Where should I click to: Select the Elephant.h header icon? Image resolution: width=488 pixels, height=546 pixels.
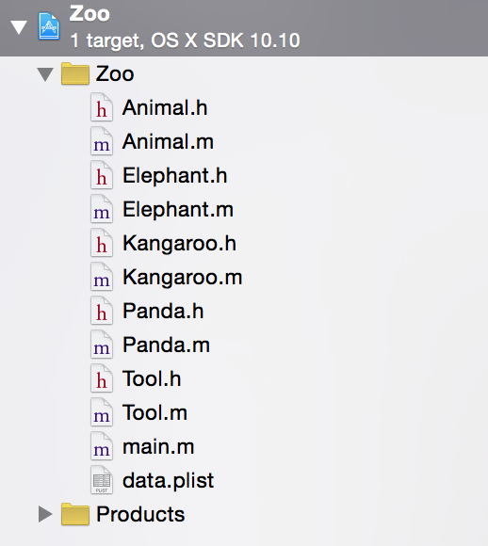[x=102, y=175]
